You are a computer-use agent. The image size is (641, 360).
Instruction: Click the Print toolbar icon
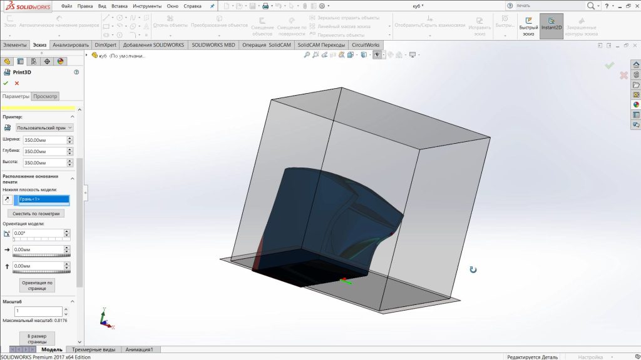pos(265,6)
